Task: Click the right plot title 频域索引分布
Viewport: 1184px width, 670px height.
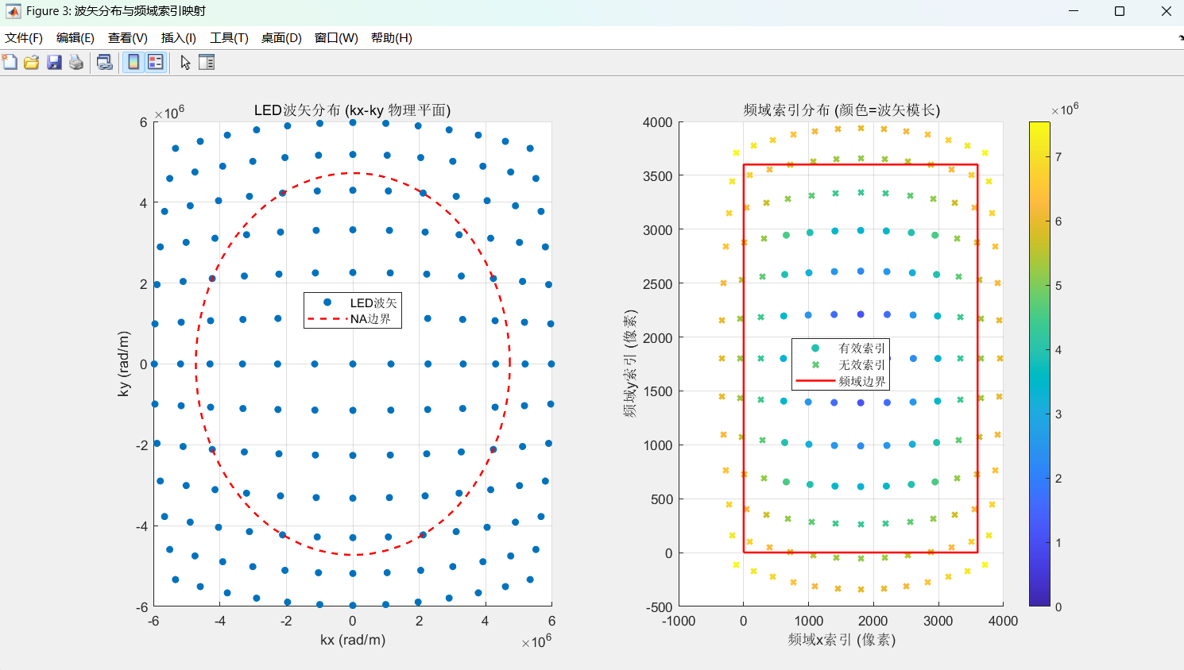Action: tap(842, 110)
